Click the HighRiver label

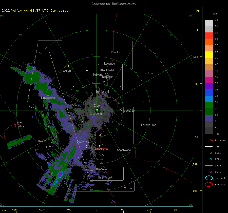(105, 178)
